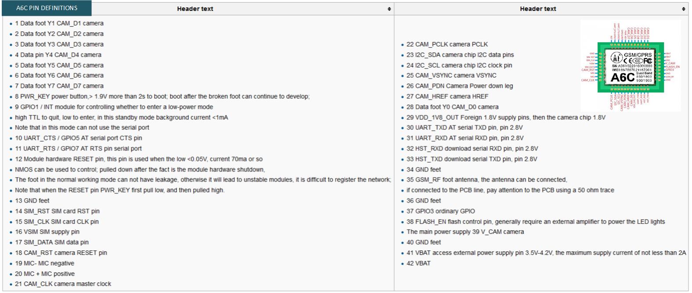
Task: Click the '29 VDD_1V8_OUT' supply pin entry
Action: click(x=506, y=118)
